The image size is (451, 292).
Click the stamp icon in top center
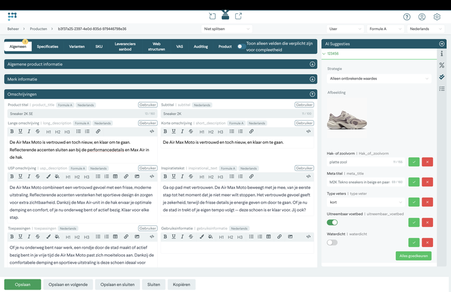click(x=226, y=15)
